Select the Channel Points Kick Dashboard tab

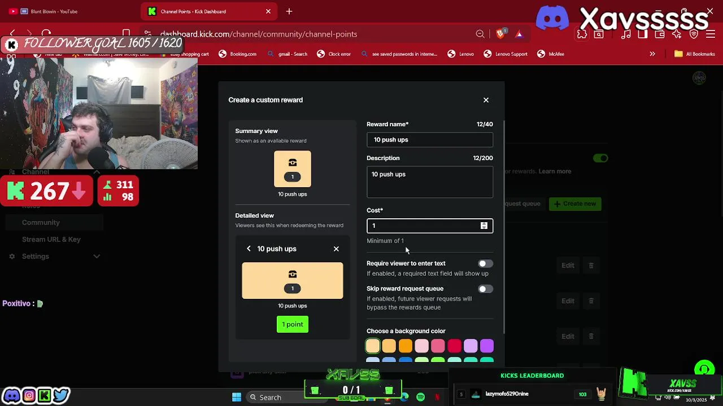point(193,11)
